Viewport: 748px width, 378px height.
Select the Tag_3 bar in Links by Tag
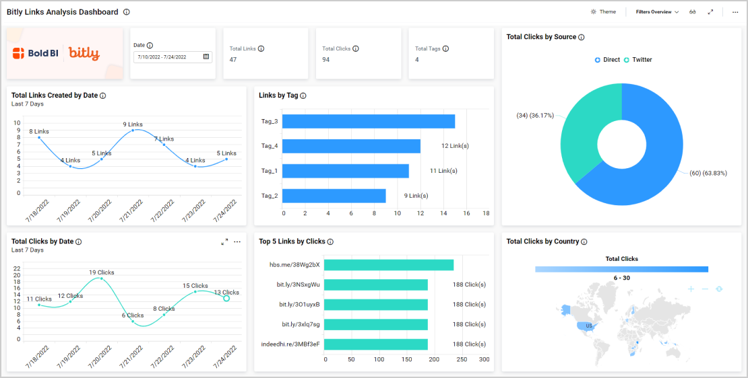369,121
